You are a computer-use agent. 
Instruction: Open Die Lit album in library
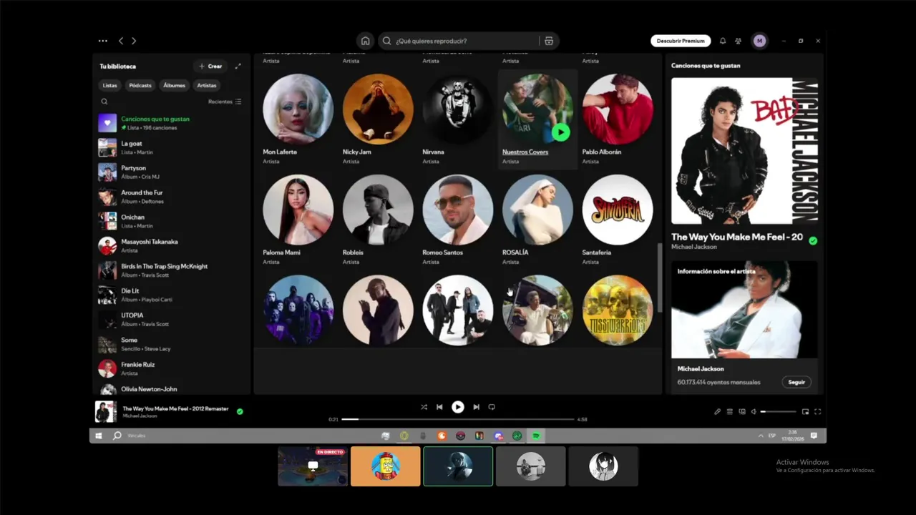pyautogui.click(x=172, y=295)
